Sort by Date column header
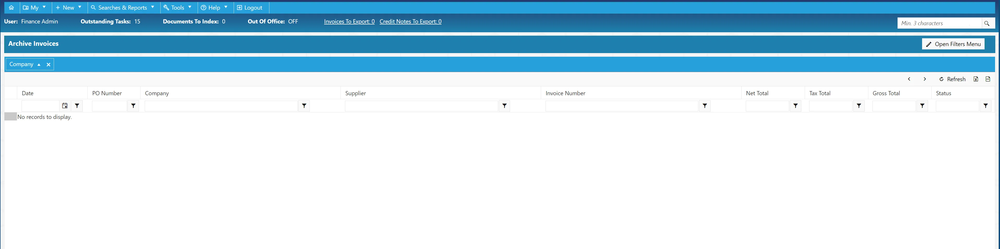 [x=28, y=93]
